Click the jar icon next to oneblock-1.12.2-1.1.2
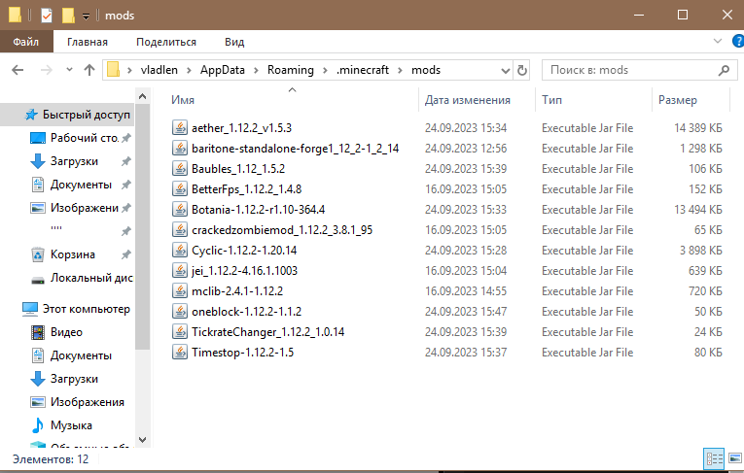Screen dimensions: 744x473 [x=179, y=312]
